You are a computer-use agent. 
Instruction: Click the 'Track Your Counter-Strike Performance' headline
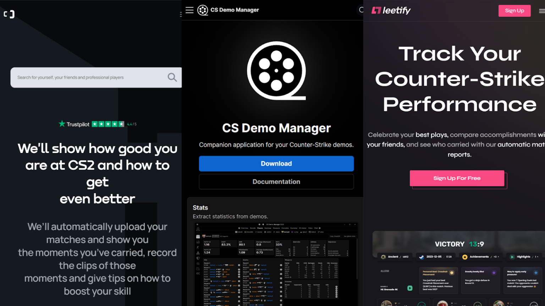tap(460, 79)
